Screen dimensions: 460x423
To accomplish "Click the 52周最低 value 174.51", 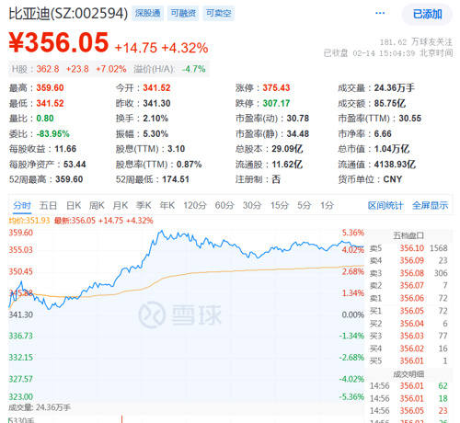I will [x=176, y=179].
